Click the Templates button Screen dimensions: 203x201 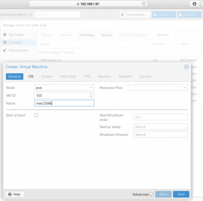point(86,35)
